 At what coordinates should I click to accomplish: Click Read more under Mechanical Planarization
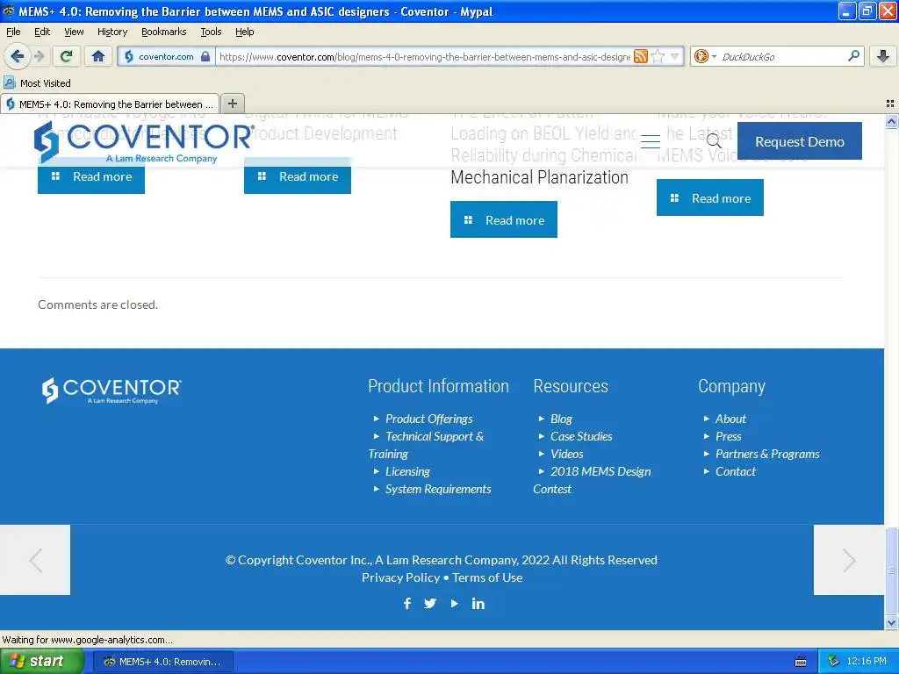pyautogui.click(x=503, y=219)
